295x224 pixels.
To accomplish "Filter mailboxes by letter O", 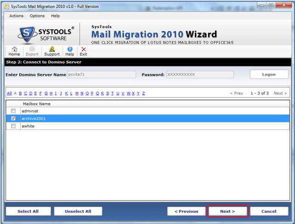I will tap(87, 93).
